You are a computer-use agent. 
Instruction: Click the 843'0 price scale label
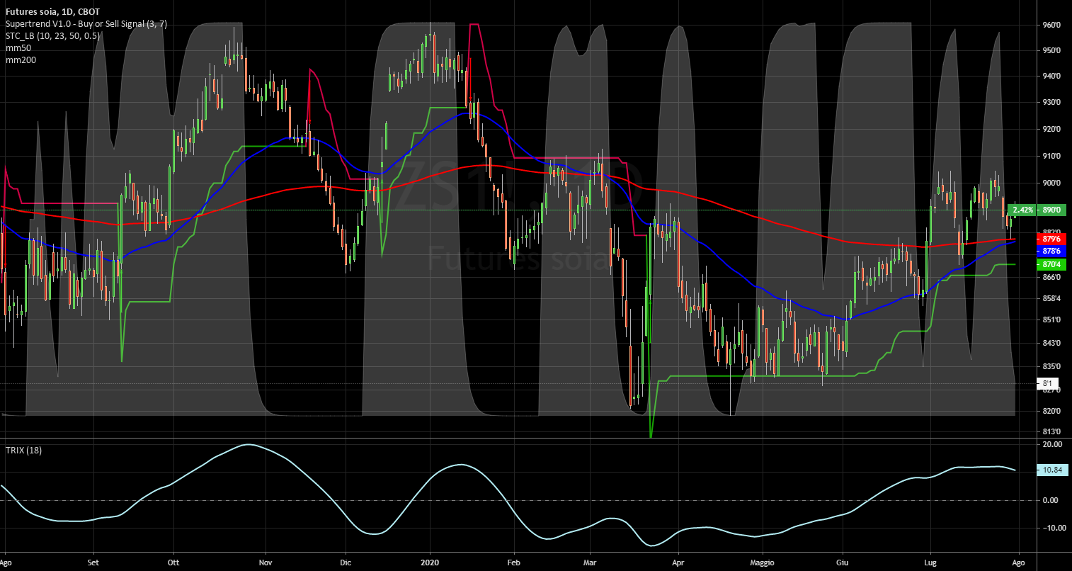(1051, 344)
